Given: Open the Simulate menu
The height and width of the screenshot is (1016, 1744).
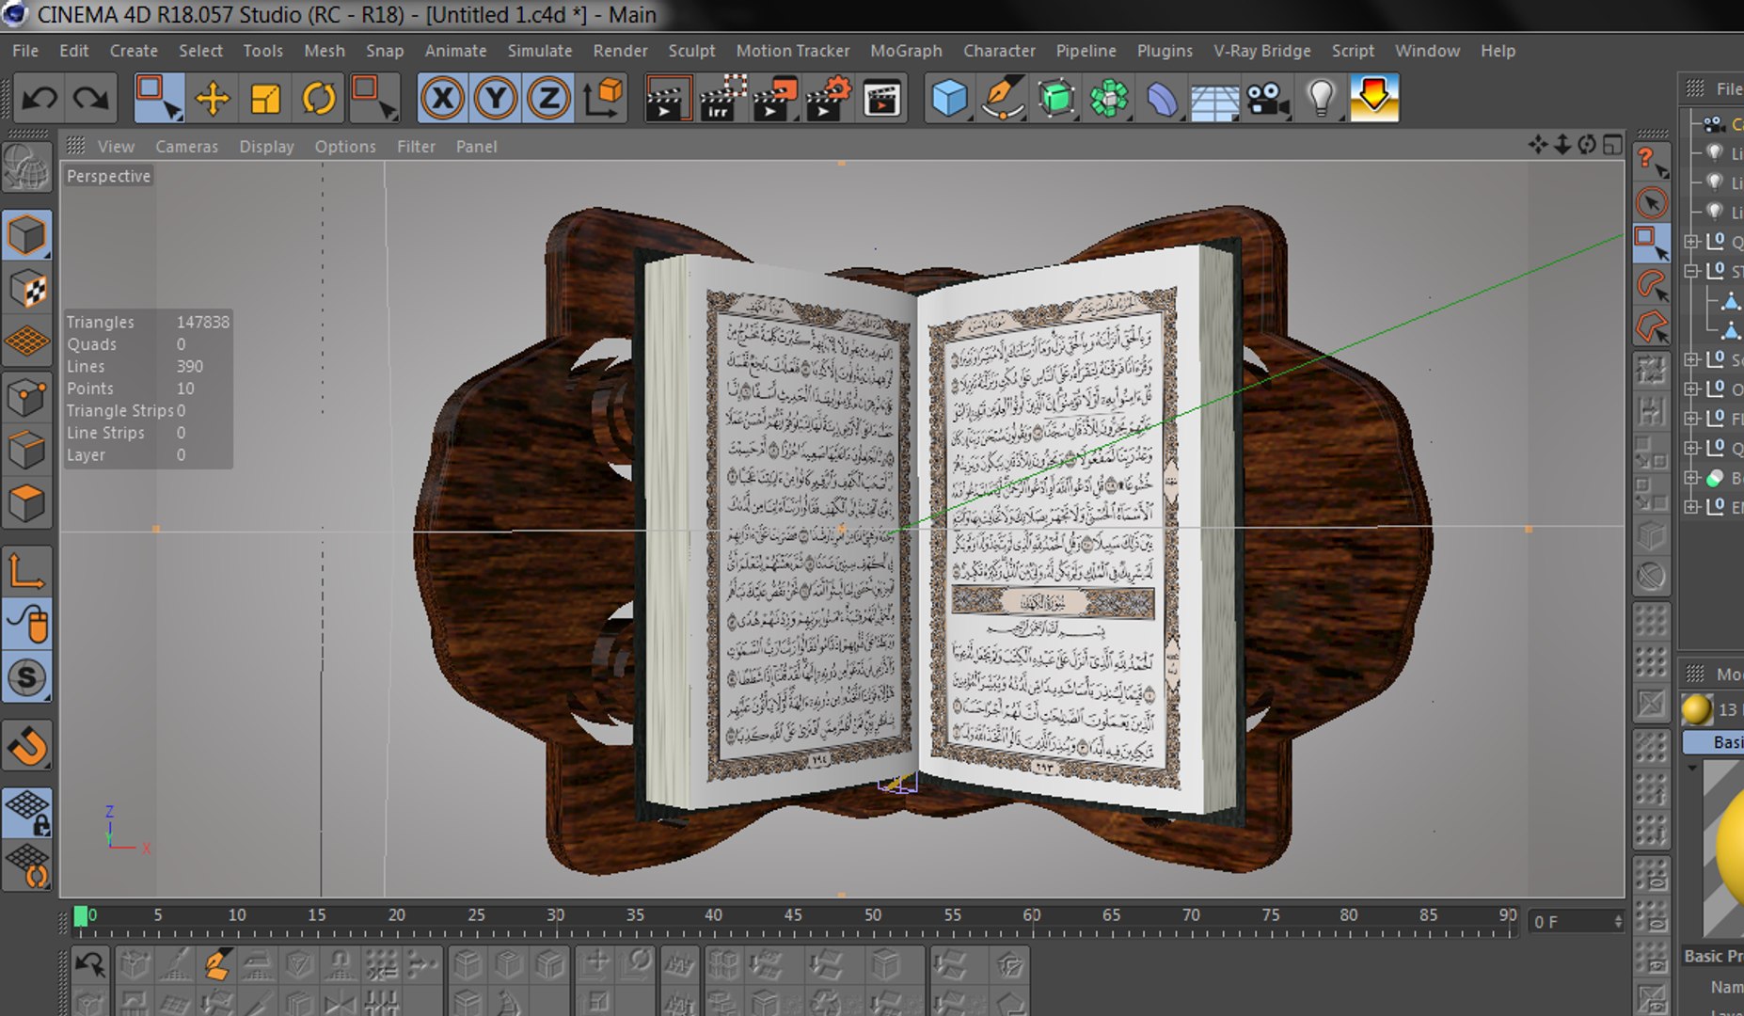Looking at the screenshot, I should pyautogui.click(x=539, y=51).
